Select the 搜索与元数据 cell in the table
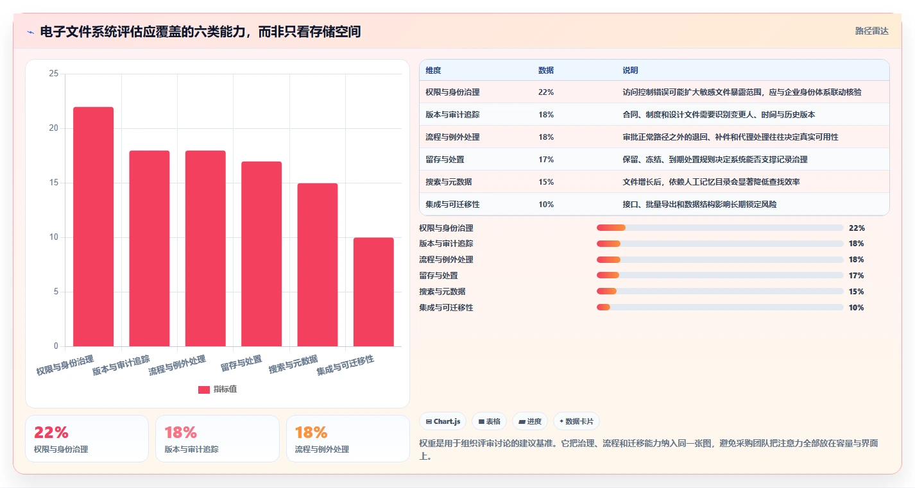This screenshot has height=488, width=915. 449,182
